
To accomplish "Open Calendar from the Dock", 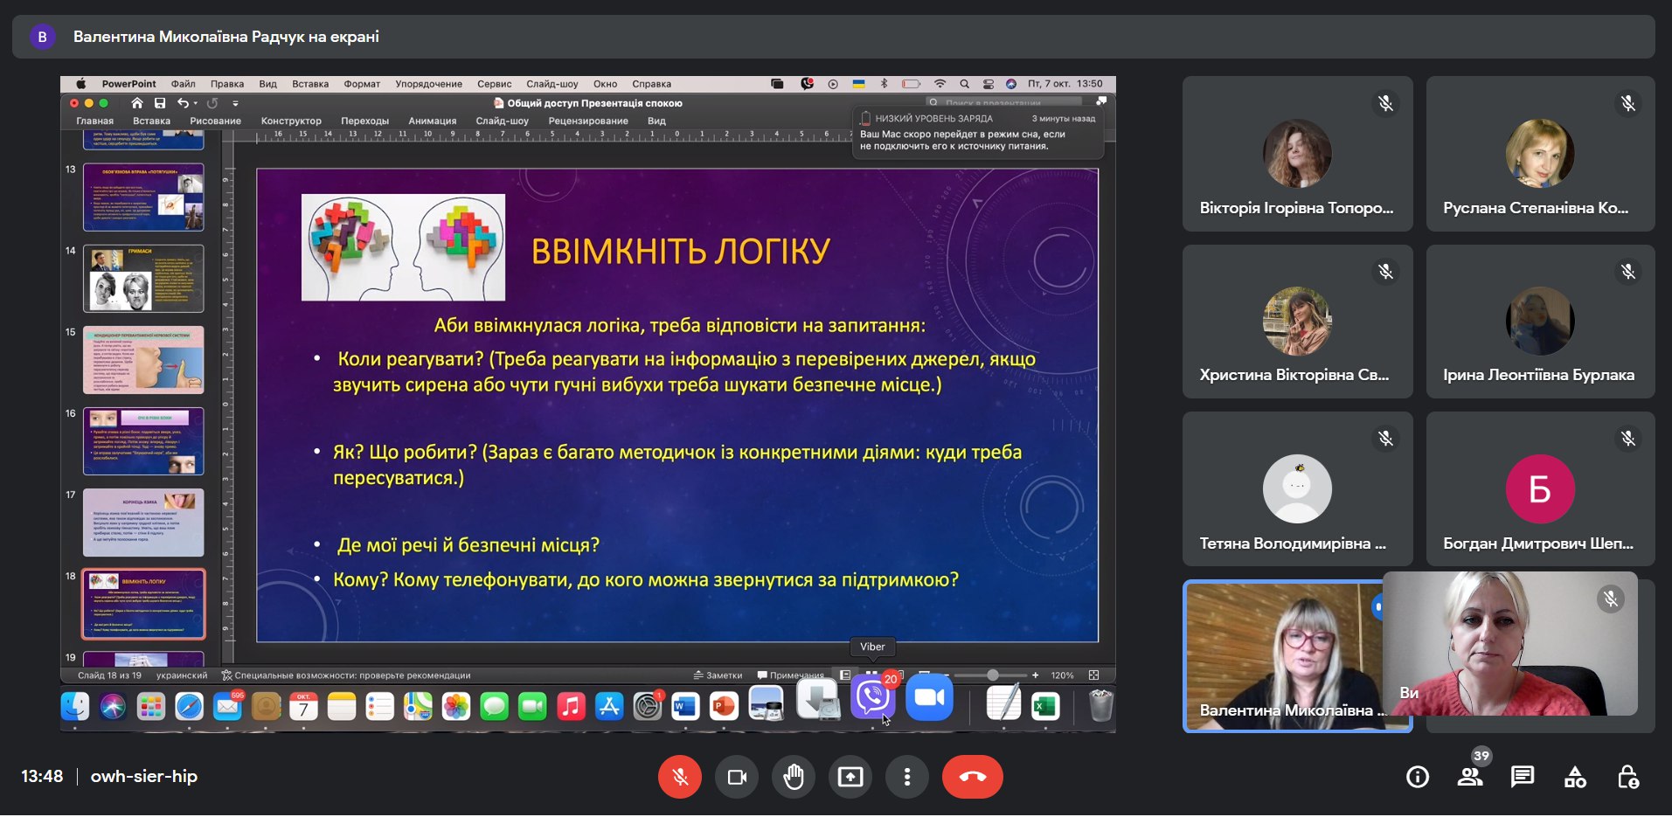I will pyautogui.click(x=303, y=706).
